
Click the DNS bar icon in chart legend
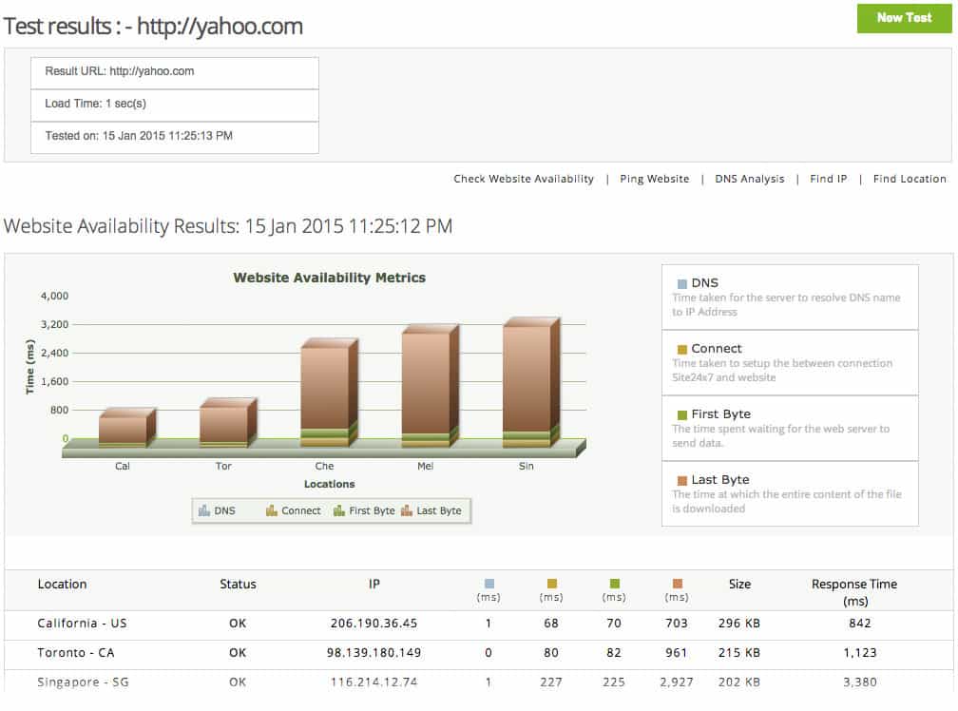204,510
